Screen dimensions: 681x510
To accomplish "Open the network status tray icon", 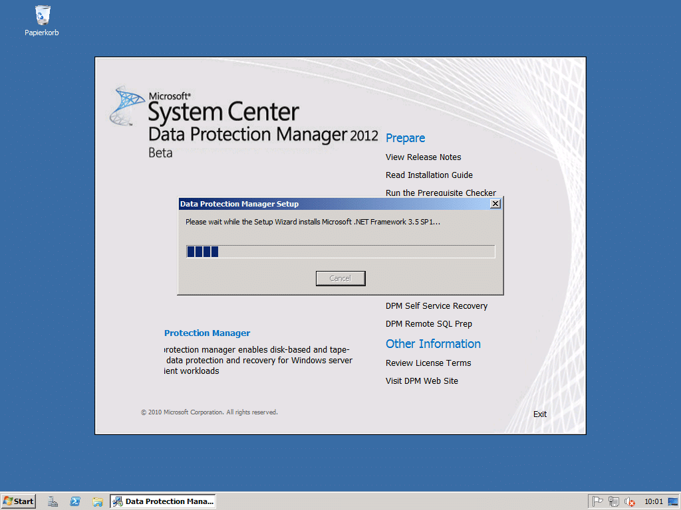I will 614,501.
